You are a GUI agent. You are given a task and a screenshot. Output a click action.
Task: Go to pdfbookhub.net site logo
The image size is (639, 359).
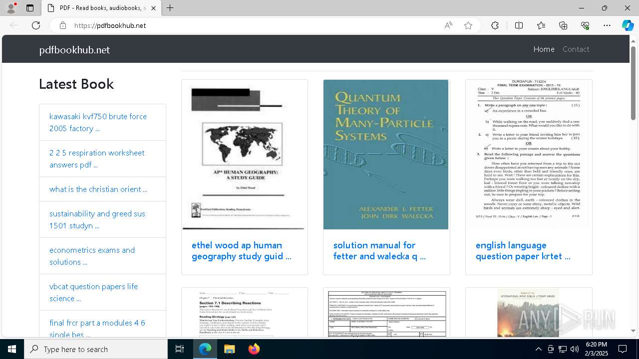[x=74, y=50]
